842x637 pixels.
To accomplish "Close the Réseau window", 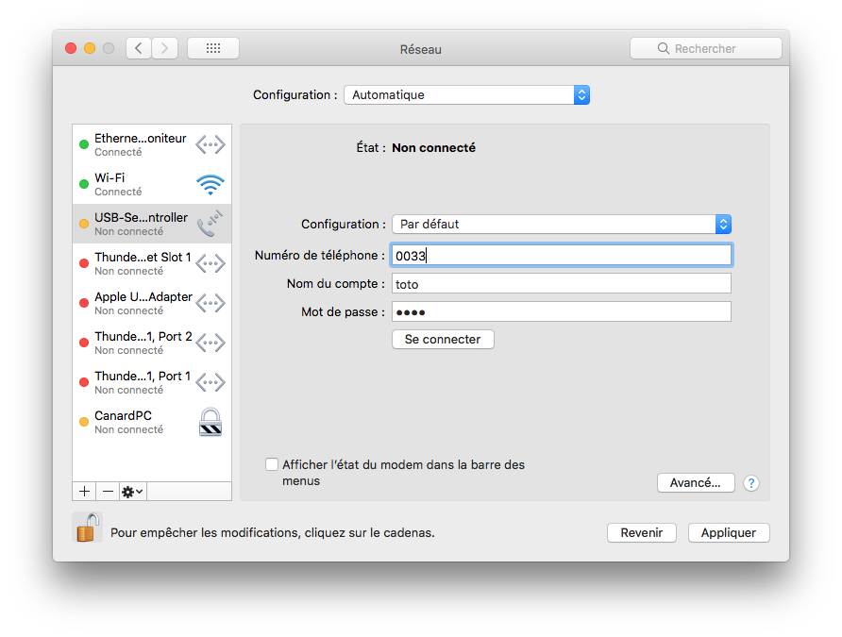I will point(71,48).
